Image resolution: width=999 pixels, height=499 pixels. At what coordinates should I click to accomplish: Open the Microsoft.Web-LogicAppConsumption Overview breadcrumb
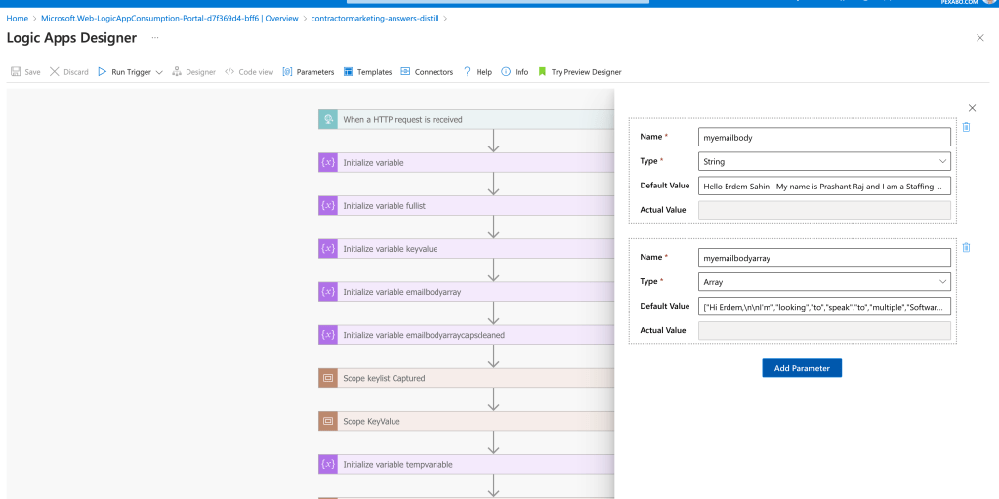click(x=170, y=18)
